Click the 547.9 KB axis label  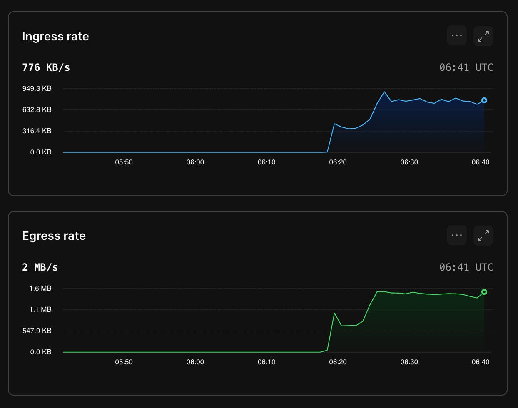(x=37, y=331)
